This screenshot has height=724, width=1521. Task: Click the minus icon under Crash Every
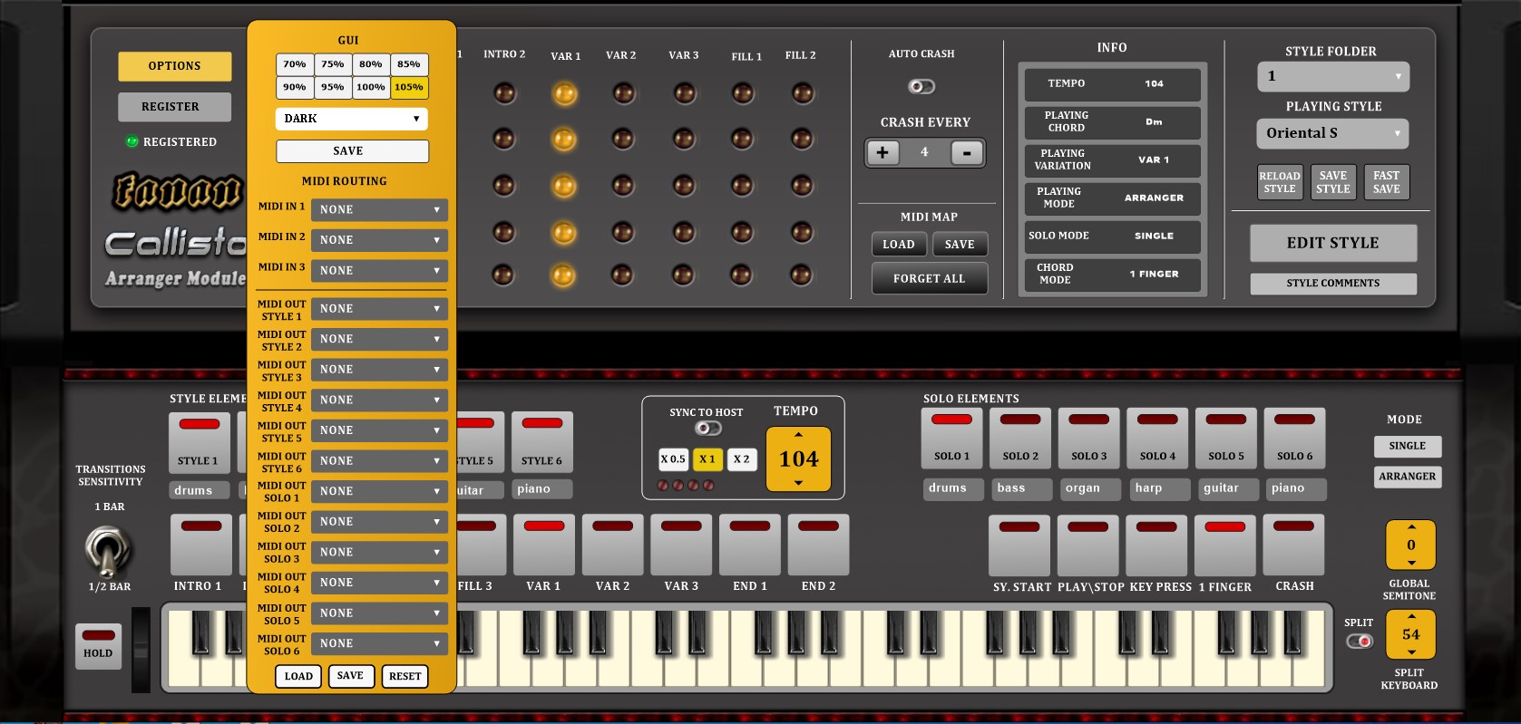click(x=967, y=153)
